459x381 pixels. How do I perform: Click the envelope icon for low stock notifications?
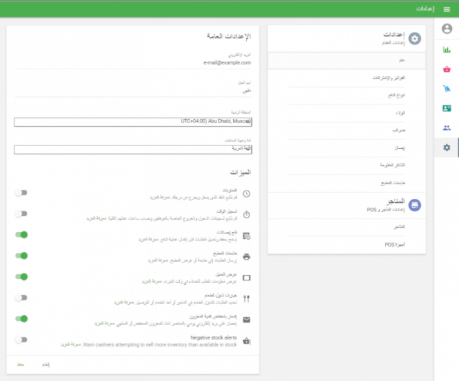click(246, 319)
